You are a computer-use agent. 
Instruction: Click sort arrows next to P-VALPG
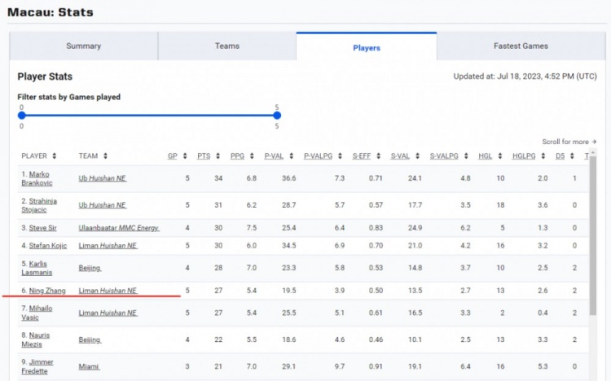pyautogui.click(x=340, y=155)
